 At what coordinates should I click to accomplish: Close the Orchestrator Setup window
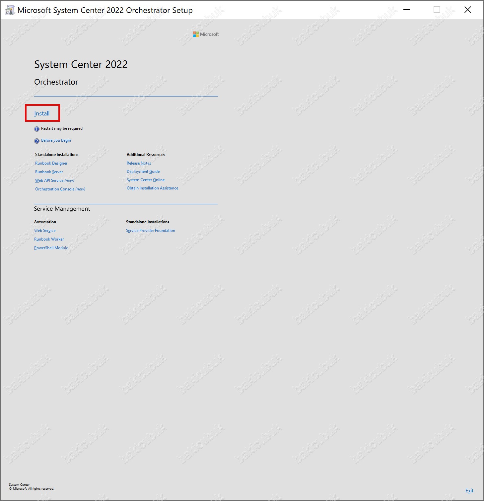[468, 10]
